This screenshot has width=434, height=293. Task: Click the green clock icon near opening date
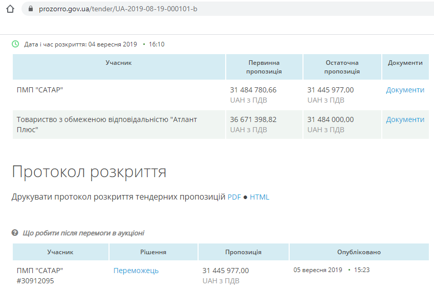point(15,44)
